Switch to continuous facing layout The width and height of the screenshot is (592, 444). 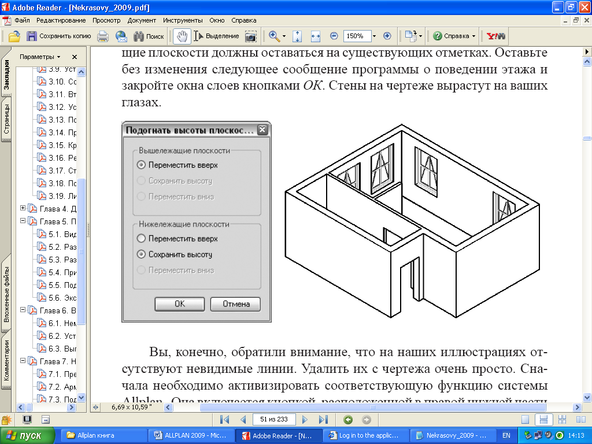tap(562, 420)
